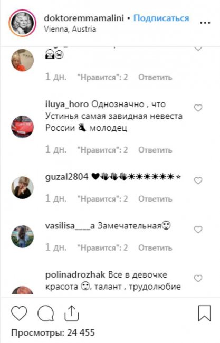The height and width of the screenshot is (343, 220).
Task: Reply to the iluya_horo comment with Ответить
Action: (155, 150)
